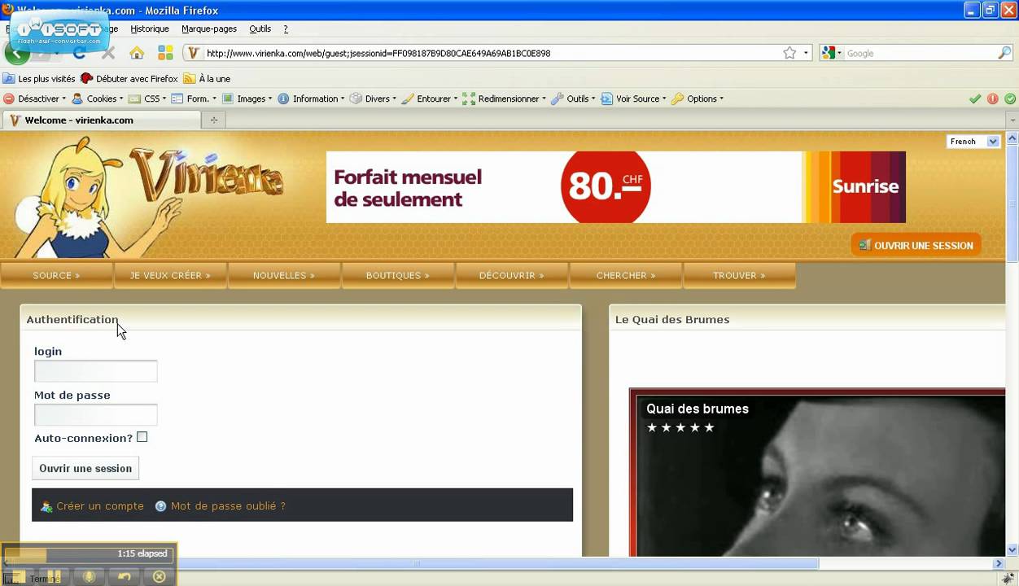Focus the login input field

[x=96, y=371]
